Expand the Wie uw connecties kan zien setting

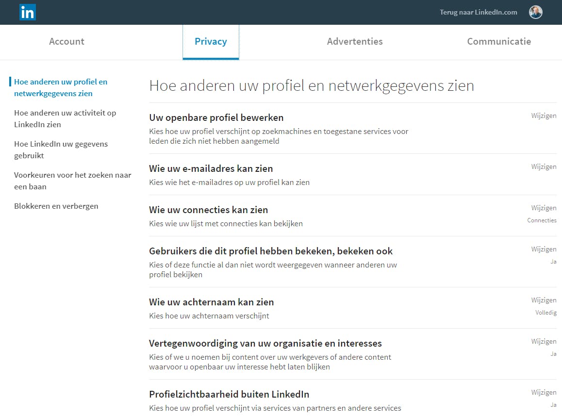click(208, 210)
